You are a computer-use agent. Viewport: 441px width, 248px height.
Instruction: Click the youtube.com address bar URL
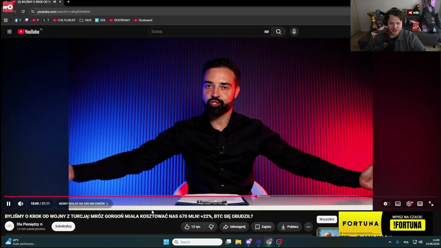point(64,12)
